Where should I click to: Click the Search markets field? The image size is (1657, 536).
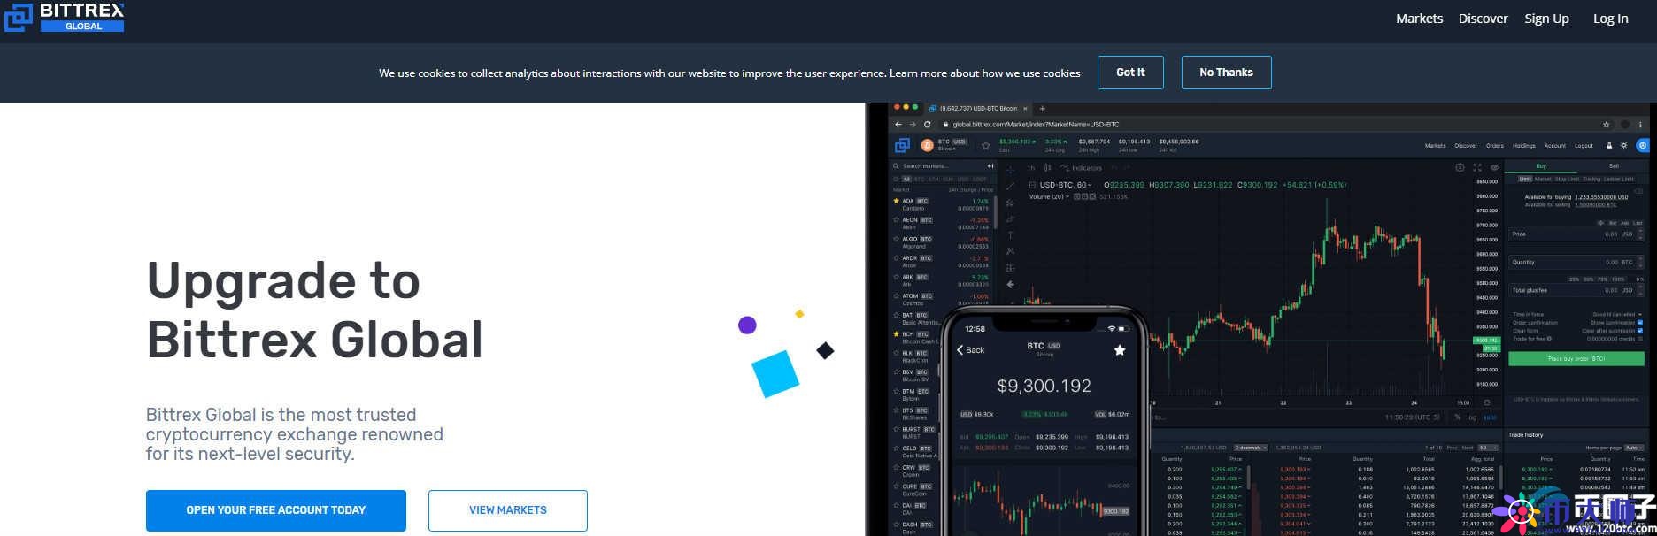pyautogui.click(x=938, y=166)
